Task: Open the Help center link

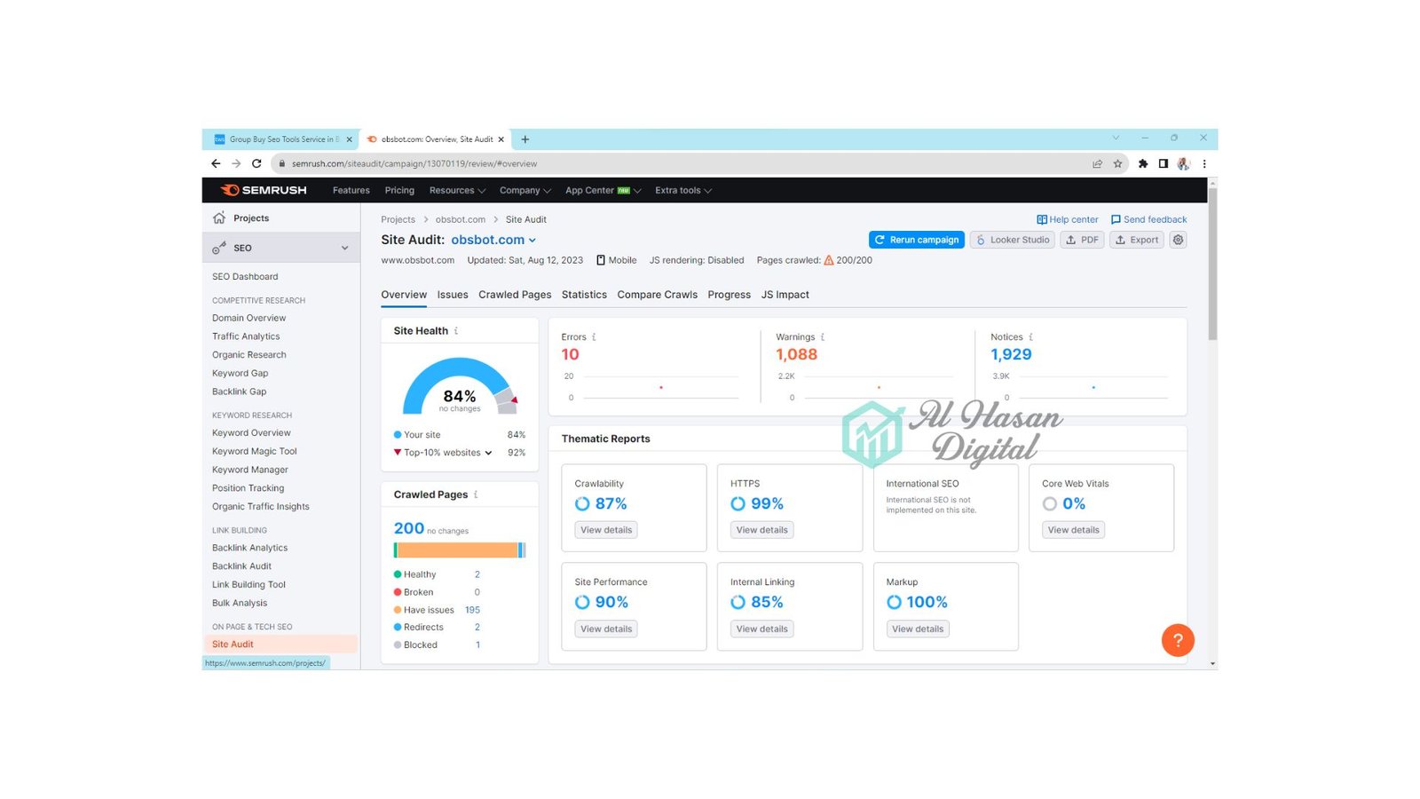Action: point(1068,219)
